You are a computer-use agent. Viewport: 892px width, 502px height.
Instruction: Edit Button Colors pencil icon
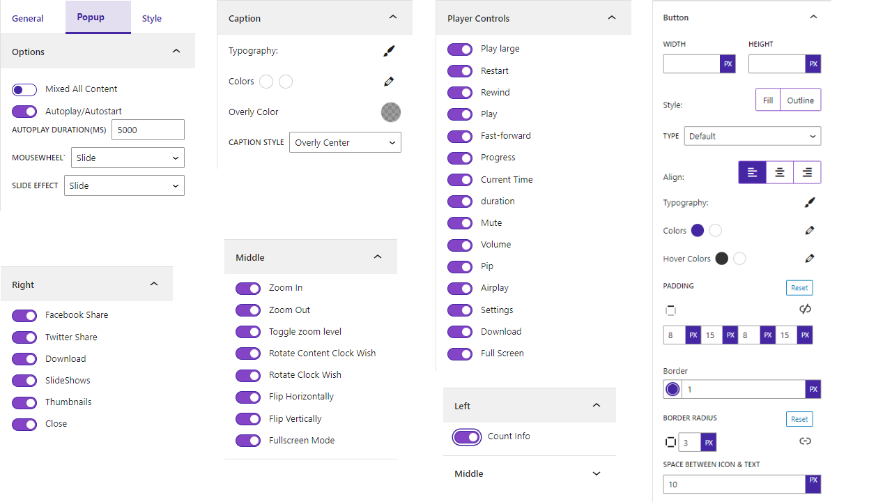coord(809,231)
